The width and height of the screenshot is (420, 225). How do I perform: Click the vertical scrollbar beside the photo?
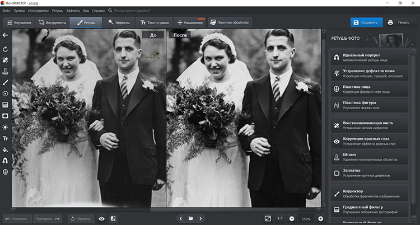coord(324,118)
